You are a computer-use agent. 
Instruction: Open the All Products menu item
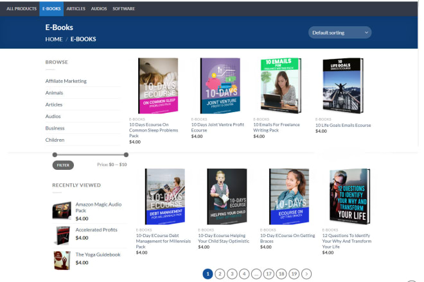click(21, 8)
